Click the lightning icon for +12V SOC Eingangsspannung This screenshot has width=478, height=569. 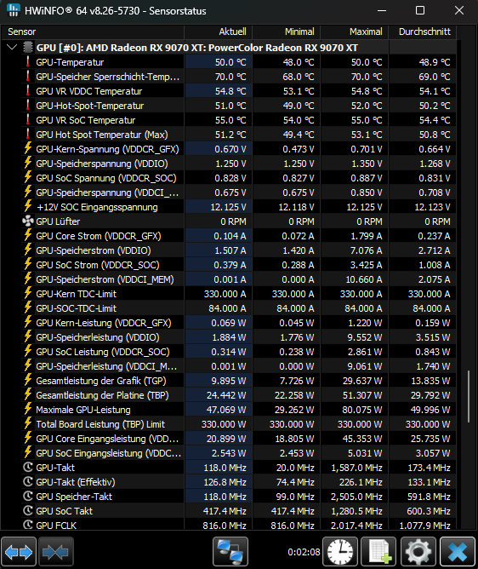click(x=28, y=207)
